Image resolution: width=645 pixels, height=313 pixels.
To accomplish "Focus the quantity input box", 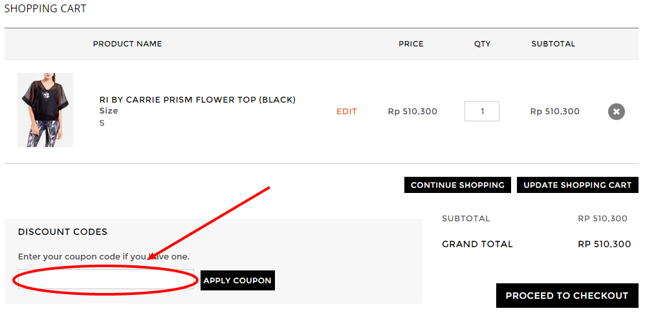I will coord(481,111).
